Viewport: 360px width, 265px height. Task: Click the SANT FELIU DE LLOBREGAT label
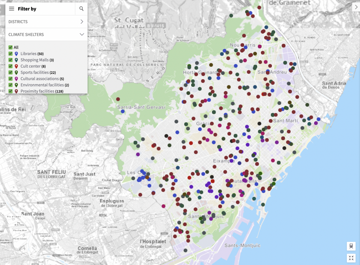click(x=51, y=174)
